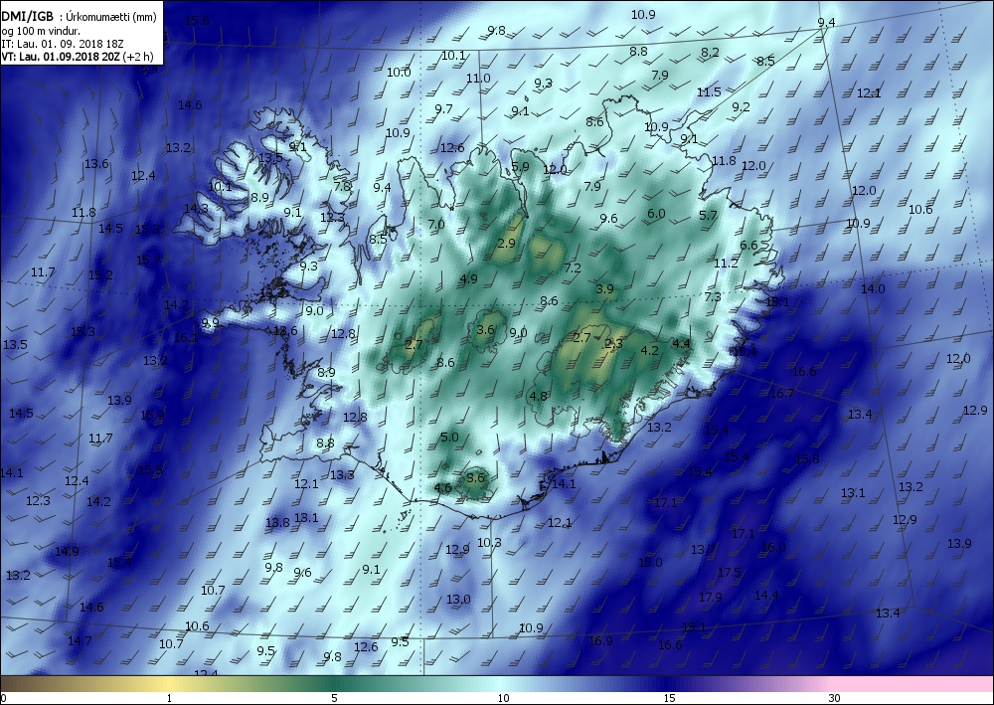Click the lowest map value "2.3"
The width and height of the screenshot is (994, 705).
coord(613,344)
